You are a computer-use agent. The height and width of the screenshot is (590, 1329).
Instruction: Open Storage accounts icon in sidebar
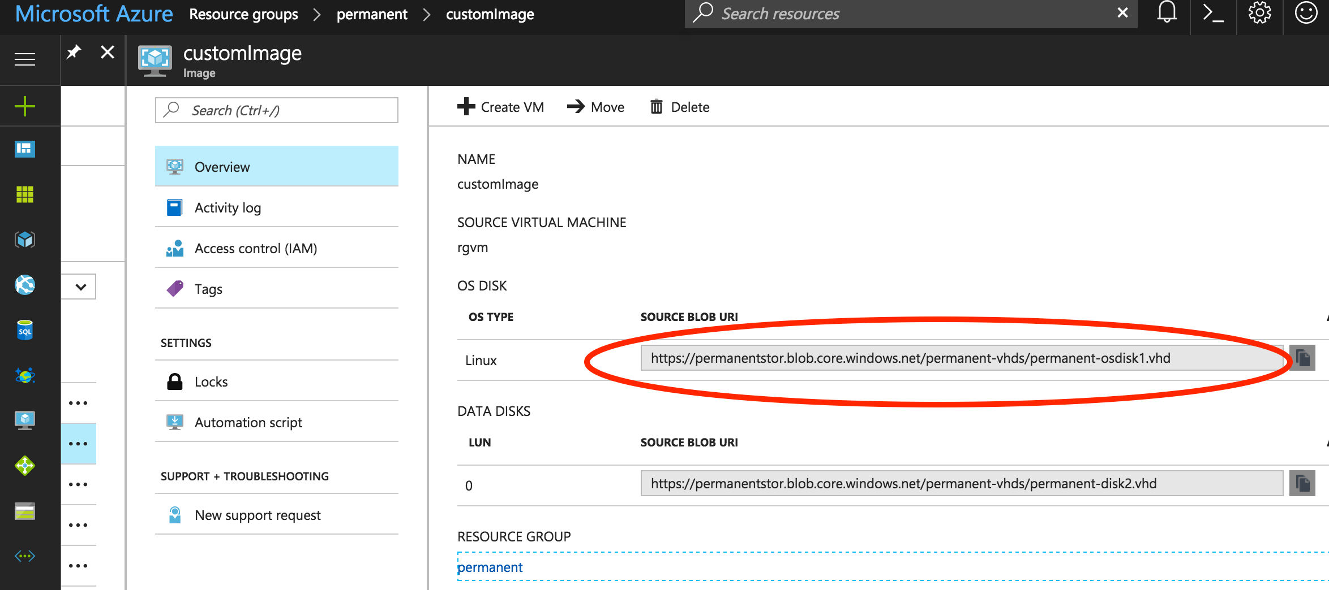point(25,511)
